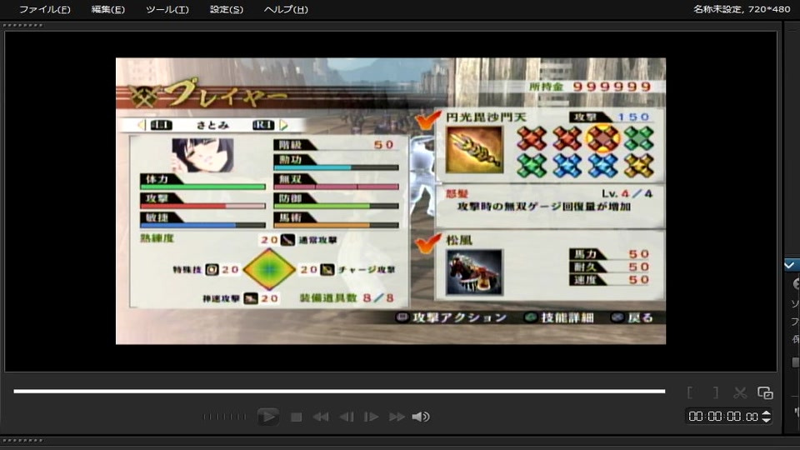The width and height of the screenshot is (800, 450).
Task: Toggle the checkmark box at right edge
Action: (790, 265)
